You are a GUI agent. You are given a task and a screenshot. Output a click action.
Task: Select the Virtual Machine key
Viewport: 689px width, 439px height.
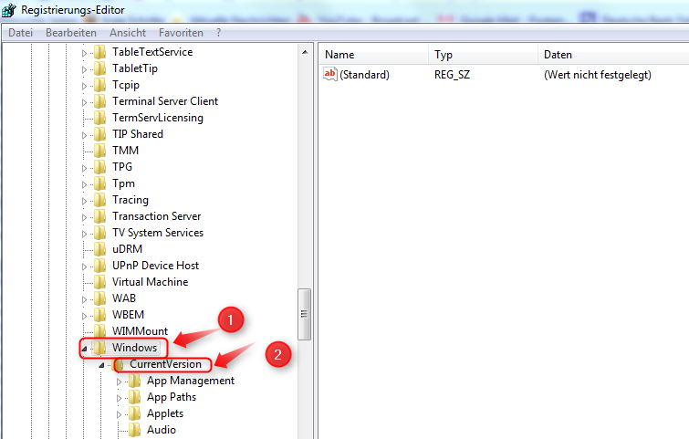point(151,282)
